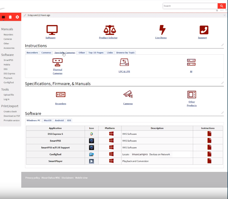This screenshot has height=199, width=228.
Task: Open the dropdown arrow next to EDIT
Action: click(226, 10)
